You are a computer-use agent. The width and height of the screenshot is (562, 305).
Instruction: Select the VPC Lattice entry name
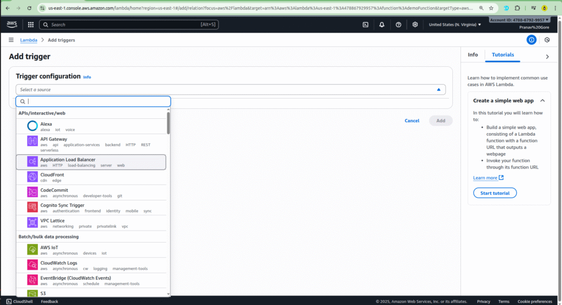(x=52, y=221)
